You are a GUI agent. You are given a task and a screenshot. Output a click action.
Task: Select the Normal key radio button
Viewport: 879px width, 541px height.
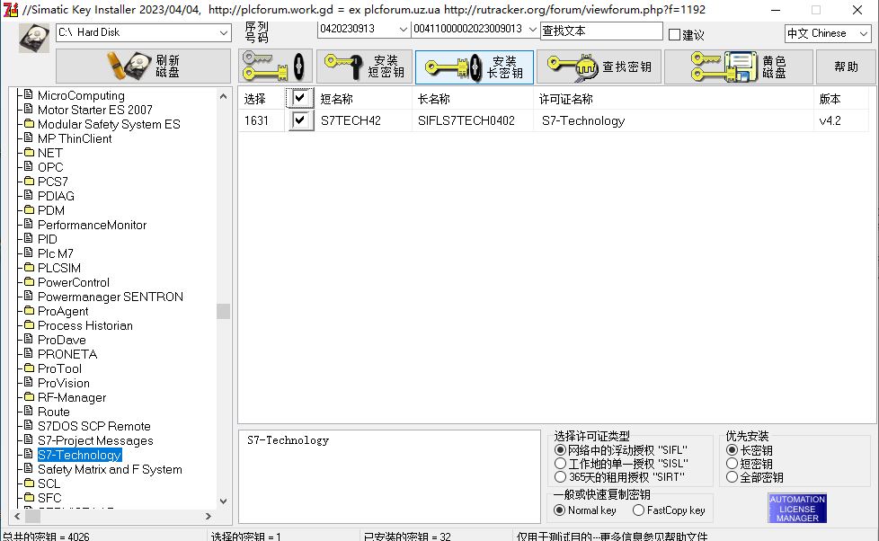click(559, 510)
